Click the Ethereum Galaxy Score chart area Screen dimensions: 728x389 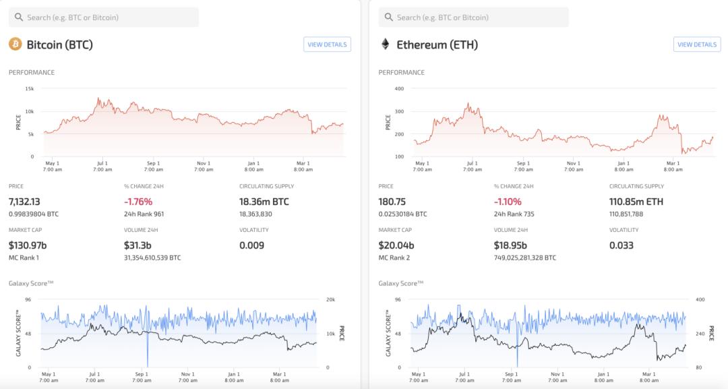[548, 333]
